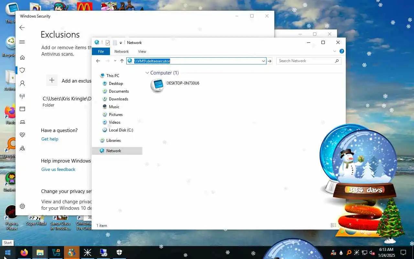Expand the address bar history dropdown
The image size is (414, 259).
coord(263,61)
